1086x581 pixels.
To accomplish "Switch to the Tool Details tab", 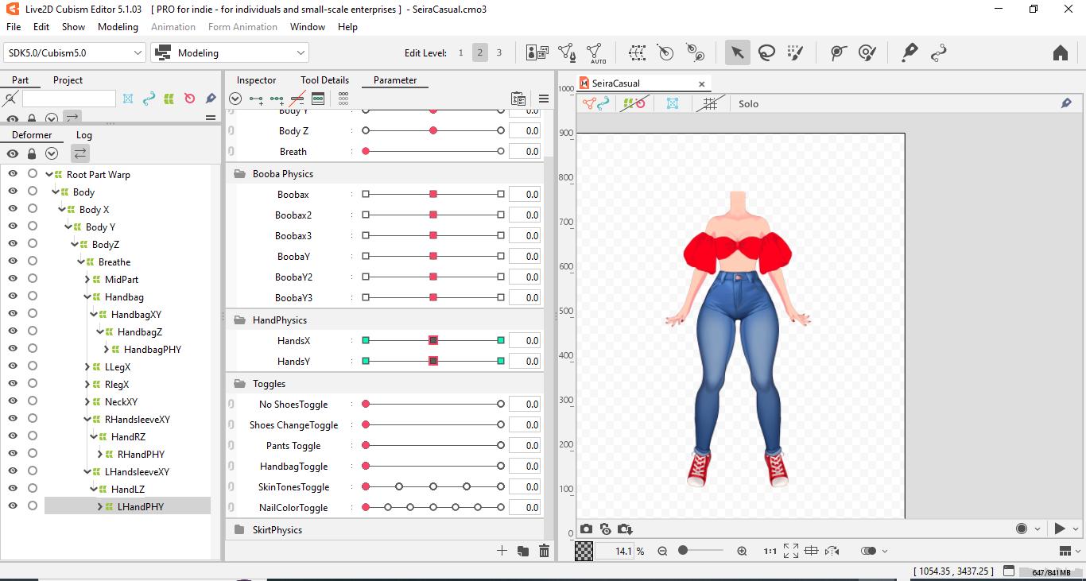I will 324,79.
